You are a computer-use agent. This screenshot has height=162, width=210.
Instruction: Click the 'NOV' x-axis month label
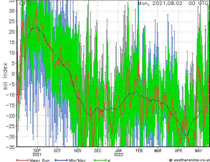click(x=78, y=151)
